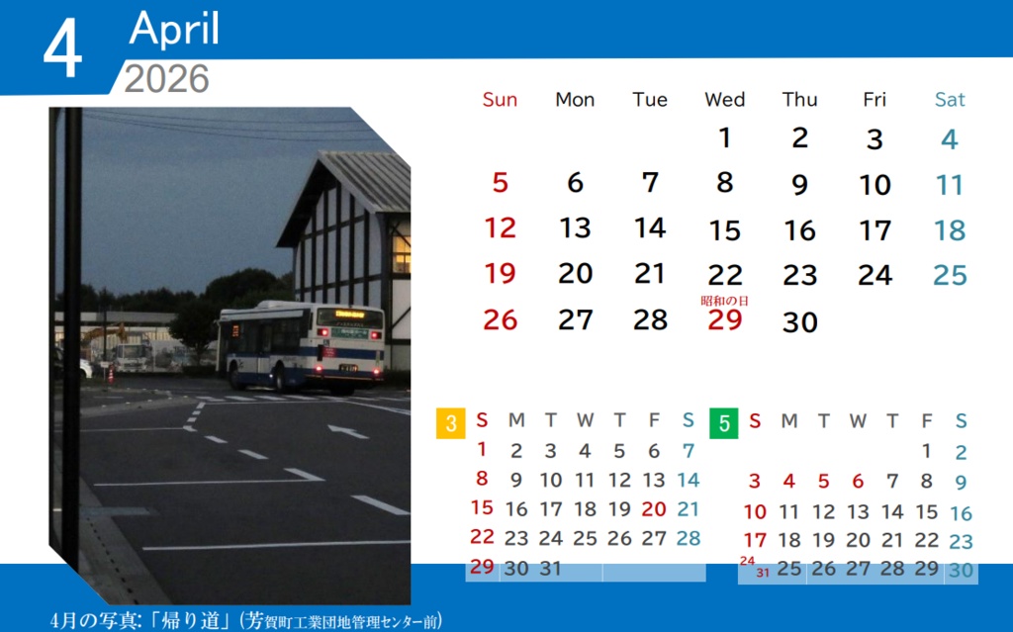This screenshot has width=1013, height=632.
Task: Pick red May 3 in May mini calendar
Action: click(x=755, y=482)
